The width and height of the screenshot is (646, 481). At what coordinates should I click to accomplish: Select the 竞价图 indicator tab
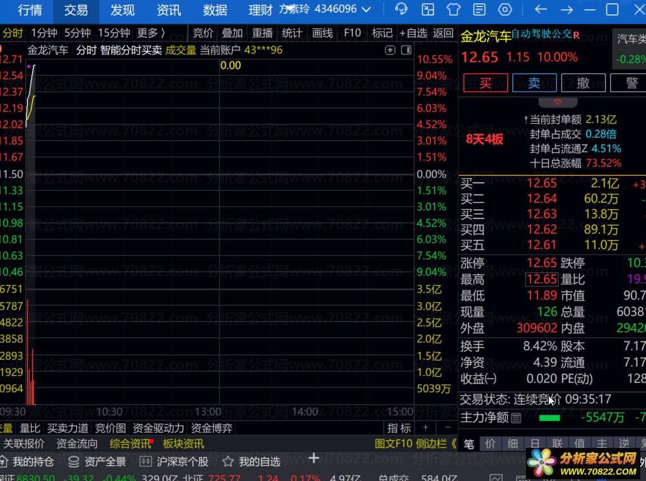(x=110, y=428)
